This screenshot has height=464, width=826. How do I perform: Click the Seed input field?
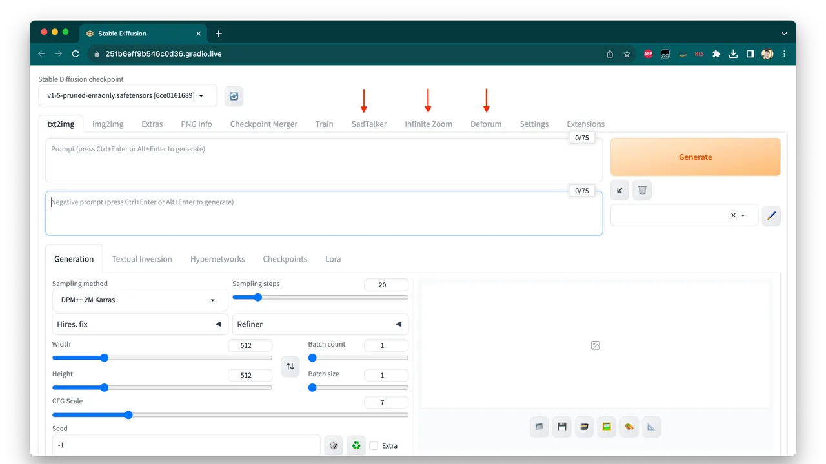pyautogui.click(x=186, y=445)
